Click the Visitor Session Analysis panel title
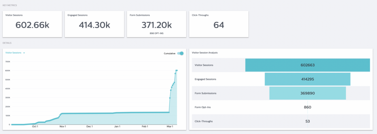 [x=205, y=53]
